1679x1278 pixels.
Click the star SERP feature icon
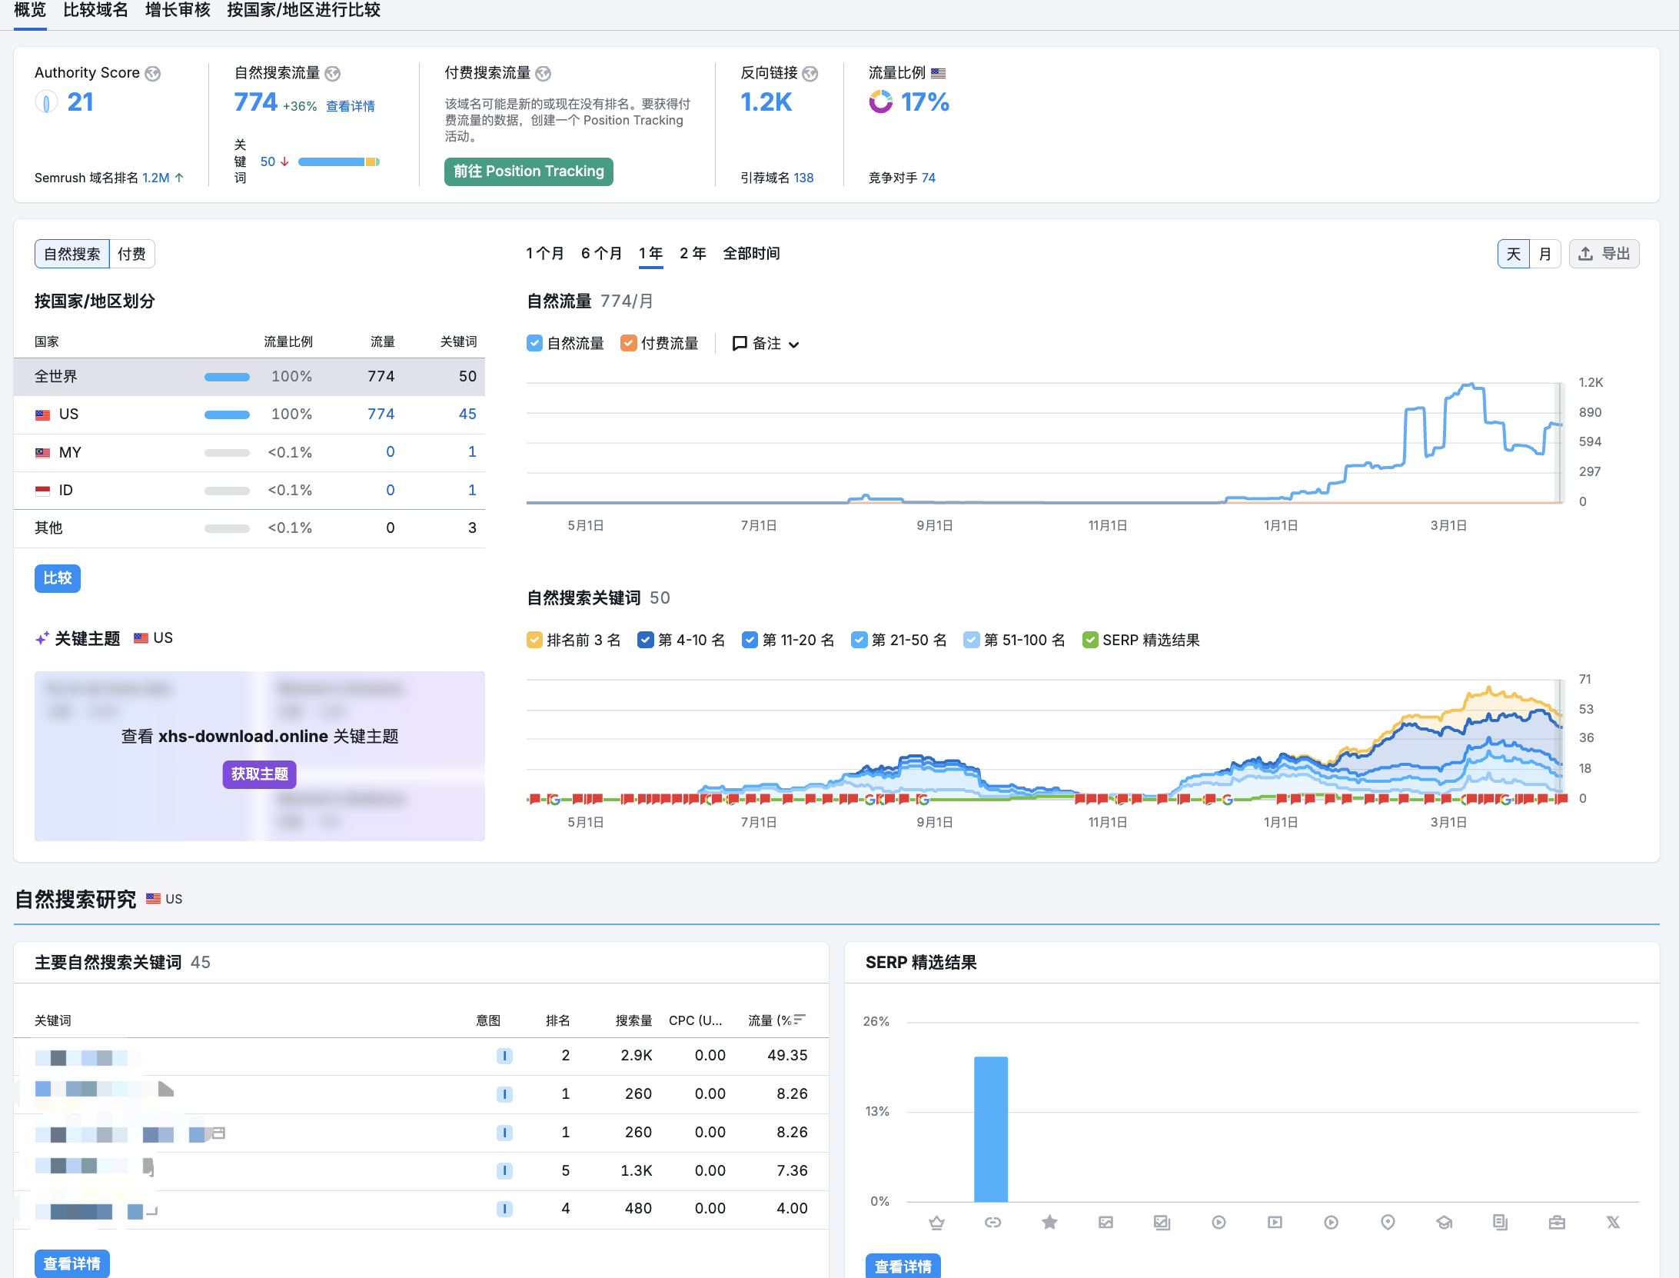click(1049, 1223)
